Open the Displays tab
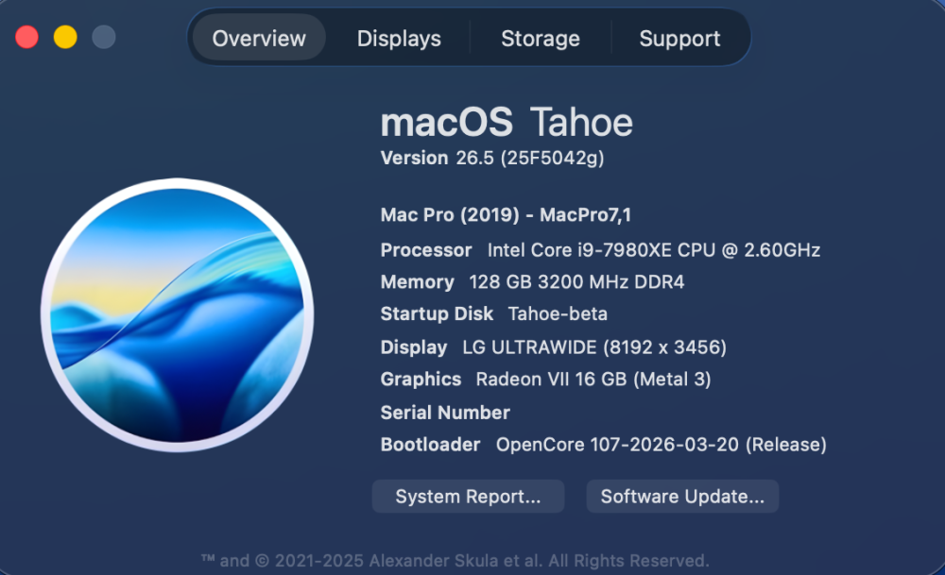This screenshot has width=945, height=575. [x=399, y=38]
